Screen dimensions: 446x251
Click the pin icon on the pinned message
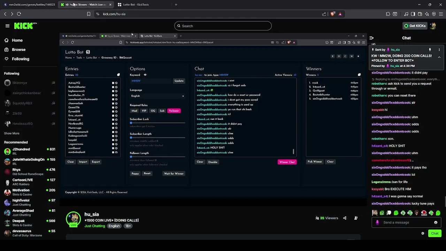[430, 50]
